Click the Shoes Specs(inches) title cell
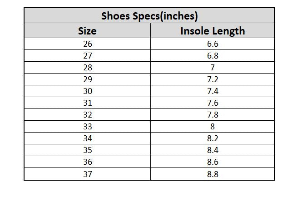302x197 pixels. [149, 15]
